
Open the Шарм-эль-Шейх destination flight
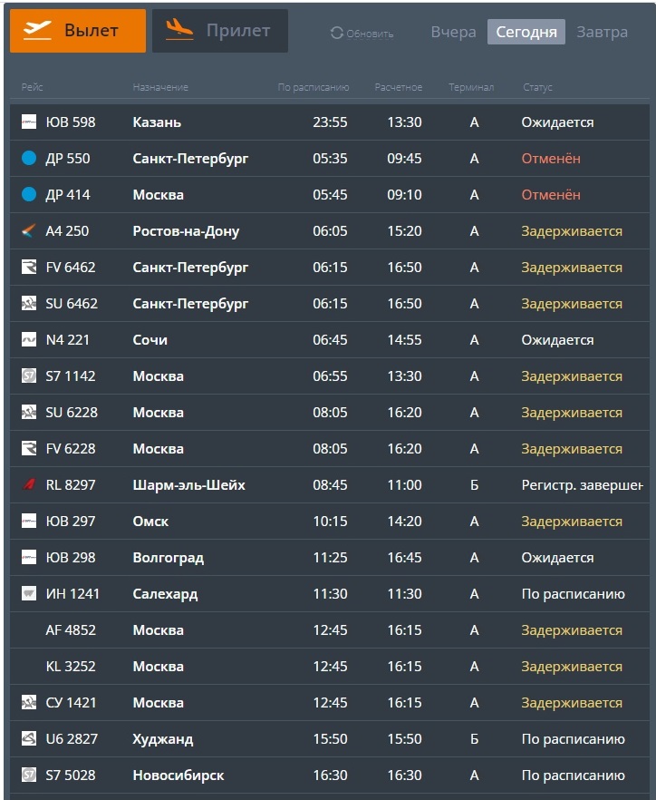pyautogui.click(x=188, y=484)
